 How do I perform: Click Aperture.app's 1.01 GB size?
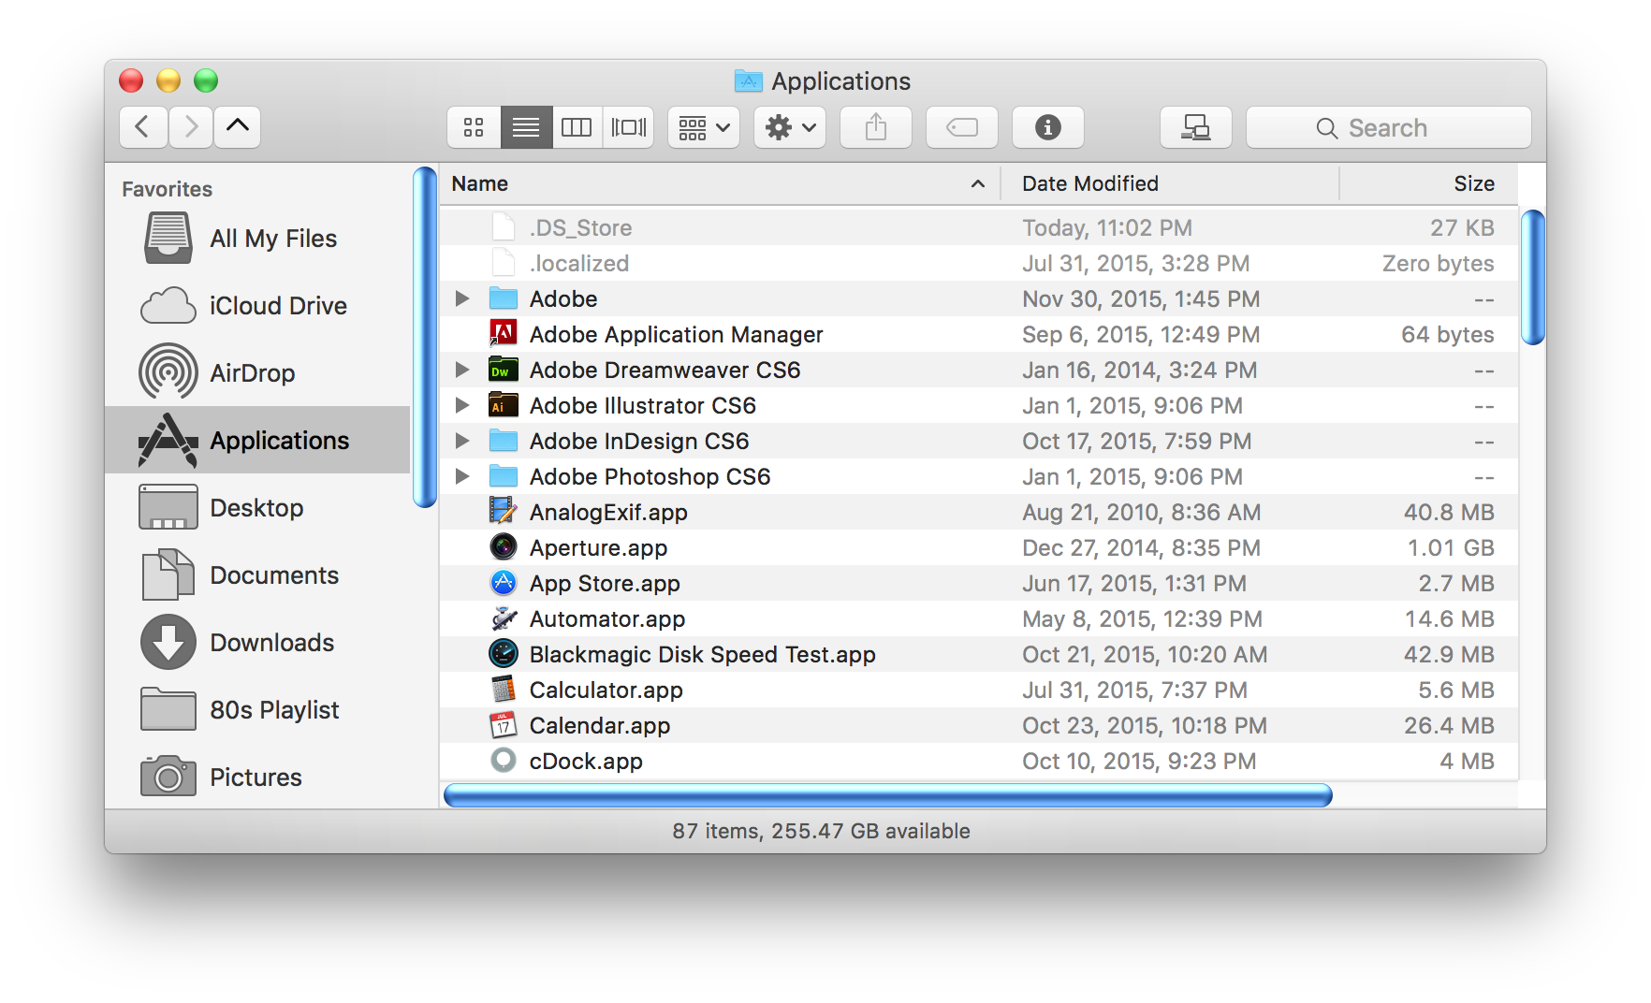pyautogui.click(x=1451, y=547)
